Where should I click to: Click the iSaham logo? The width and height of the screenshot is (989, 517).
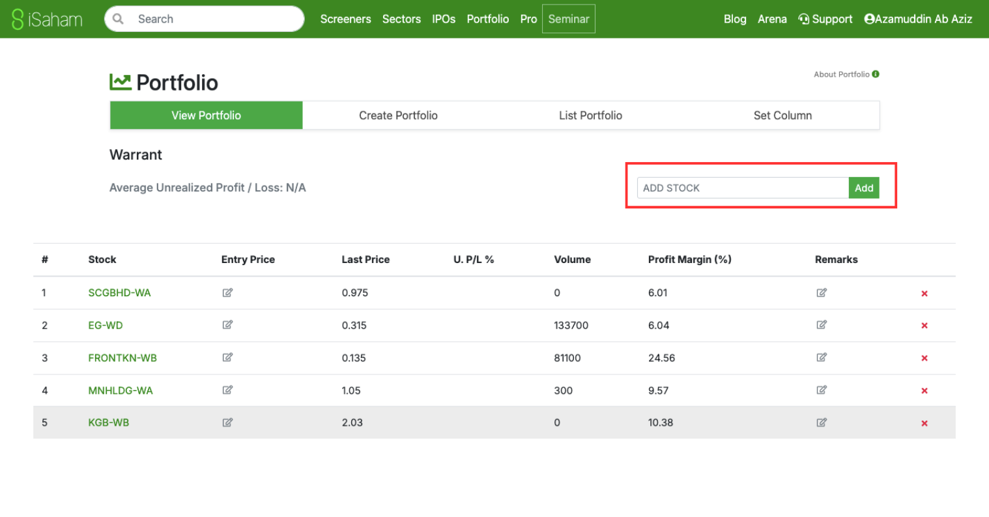48,19
